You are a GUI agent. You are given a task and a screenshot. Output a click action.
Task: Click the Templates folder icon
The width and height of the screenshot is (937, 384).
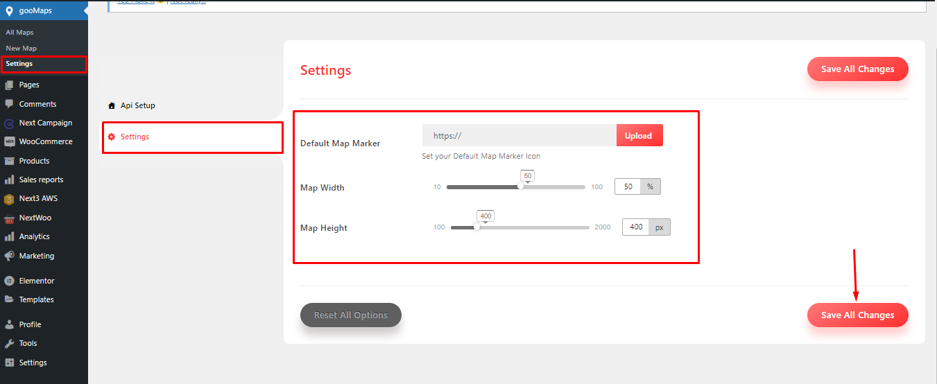tap(9, 299)
